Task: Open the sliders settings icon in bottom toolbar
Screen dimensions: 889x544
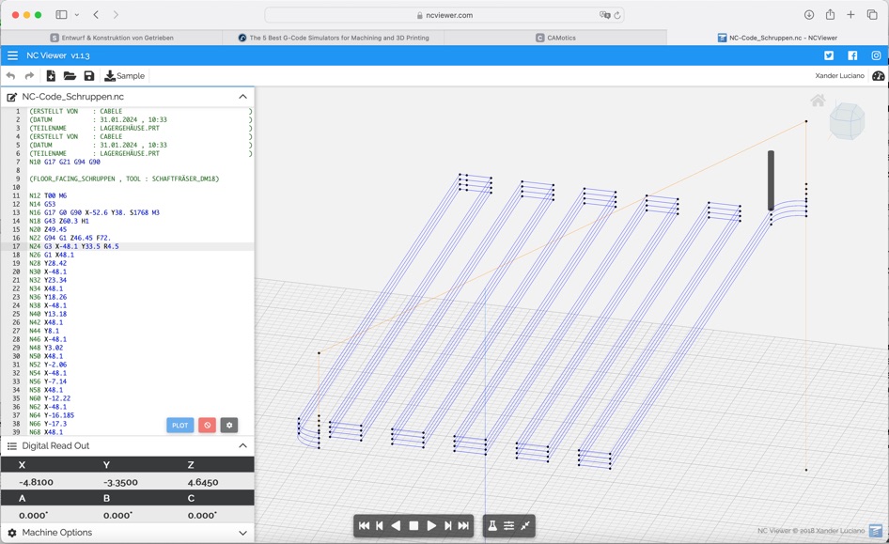Action: click(508, 526)
